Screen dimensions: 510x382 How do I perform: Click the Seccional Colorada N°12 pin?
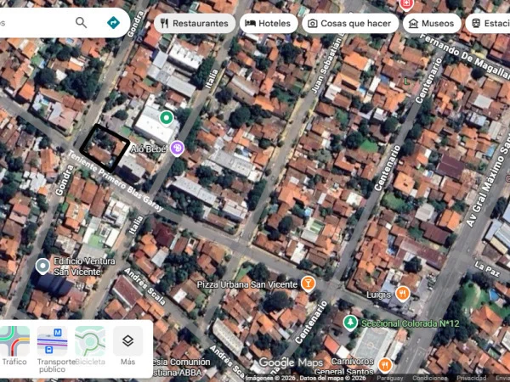350,323
